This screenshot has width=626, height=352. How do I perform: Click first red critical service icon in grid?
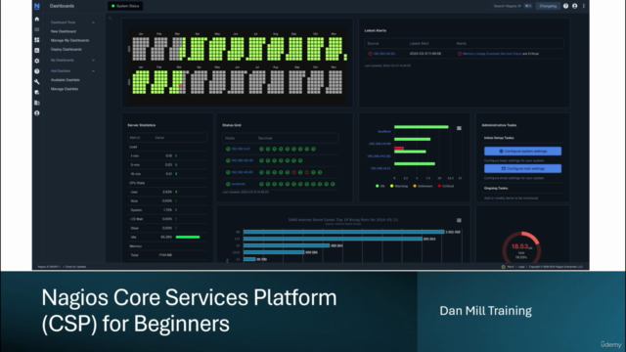tap(293, 172)
